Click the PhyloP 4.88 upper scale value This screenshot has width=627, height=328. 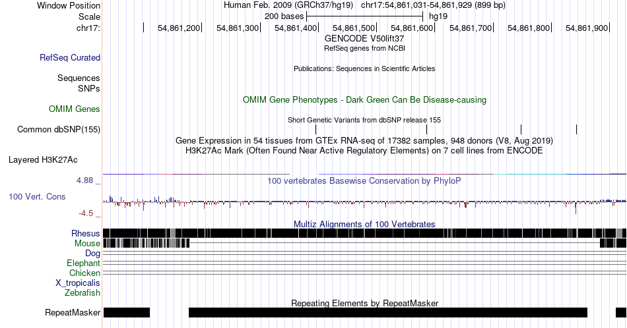click(x=84, y=180)
